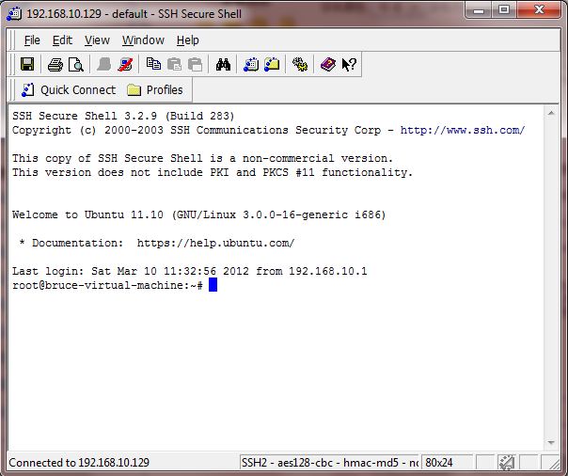Click the scrollbar down arrow
Image resolution: width=568 pixels, height=476 pixels.
[x=551, y=443]
